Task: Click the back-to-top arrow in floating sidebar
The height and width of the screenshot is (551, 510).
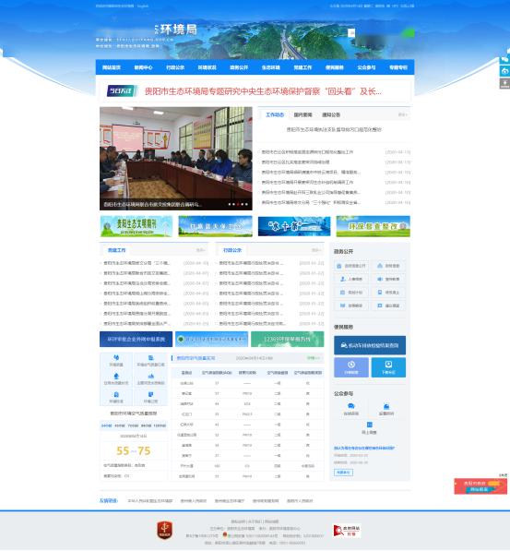Action: pyautogui.click(x=504, y=83)
